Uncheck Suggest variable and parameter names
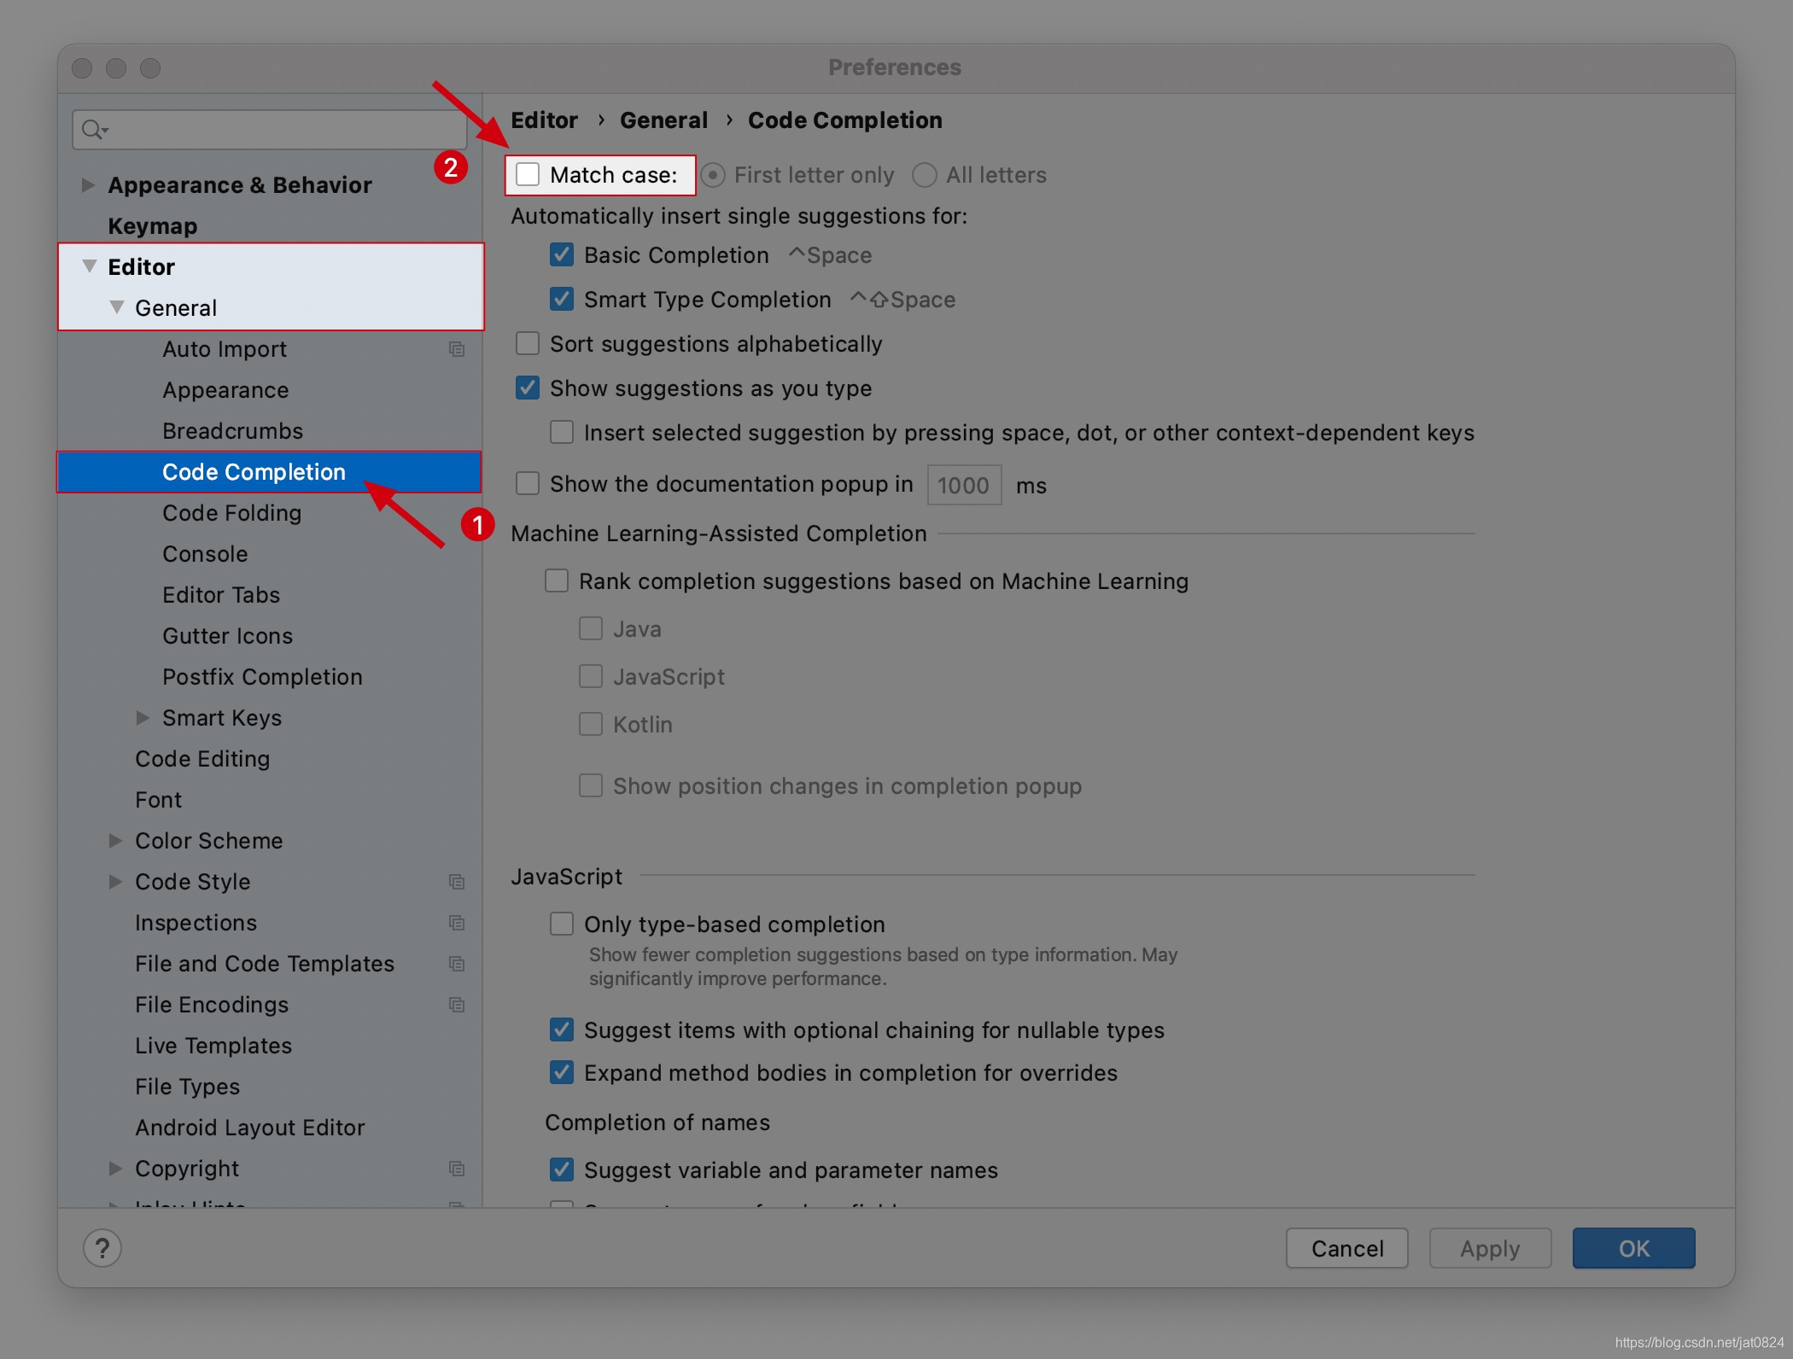The image size is (1793, 1359). click(x=562, y=1169)
